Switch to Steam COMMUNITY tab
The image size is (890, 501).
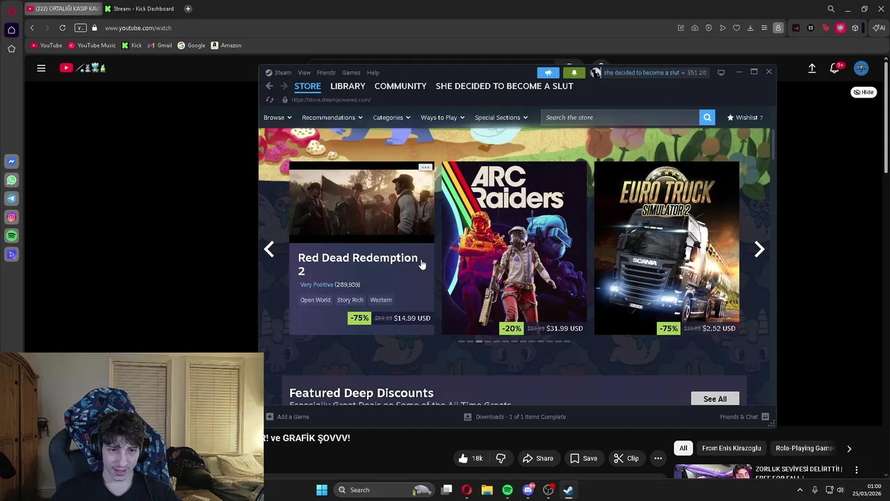click(x=400, y=86)
